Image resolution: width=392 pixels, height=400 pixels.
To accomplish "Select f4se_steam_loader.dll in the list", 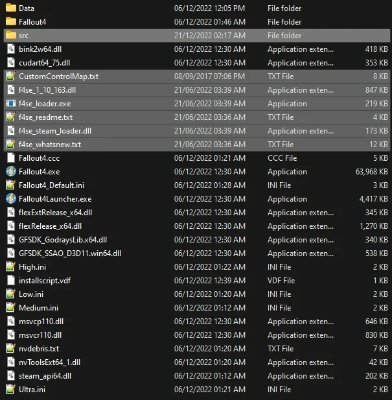I will (54, 131).
